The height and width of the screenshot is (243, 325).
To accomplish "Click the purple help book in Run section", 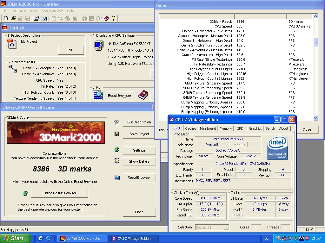I will tap(143, 95).
